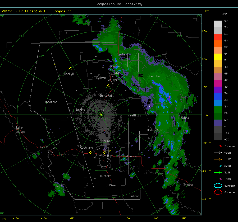Image resolution: width=238 pixels, height=222 pixels.
Task: Click the Lacombe city label
Action: pyautogui.click(x=114, y=66)
